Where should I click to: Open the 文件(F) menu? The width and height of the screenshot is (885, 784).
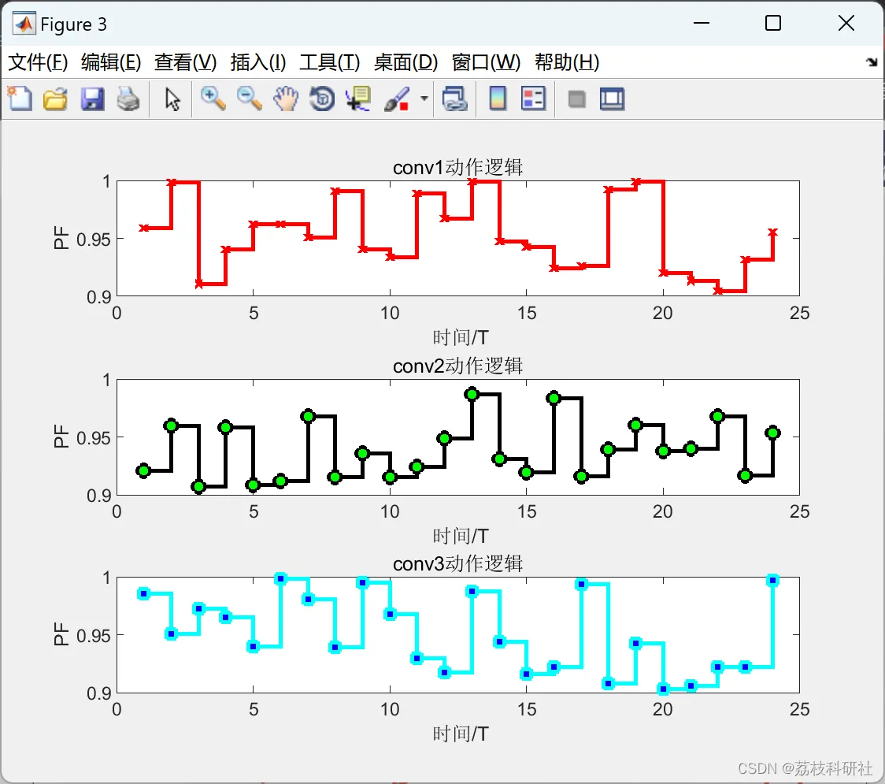38,62
